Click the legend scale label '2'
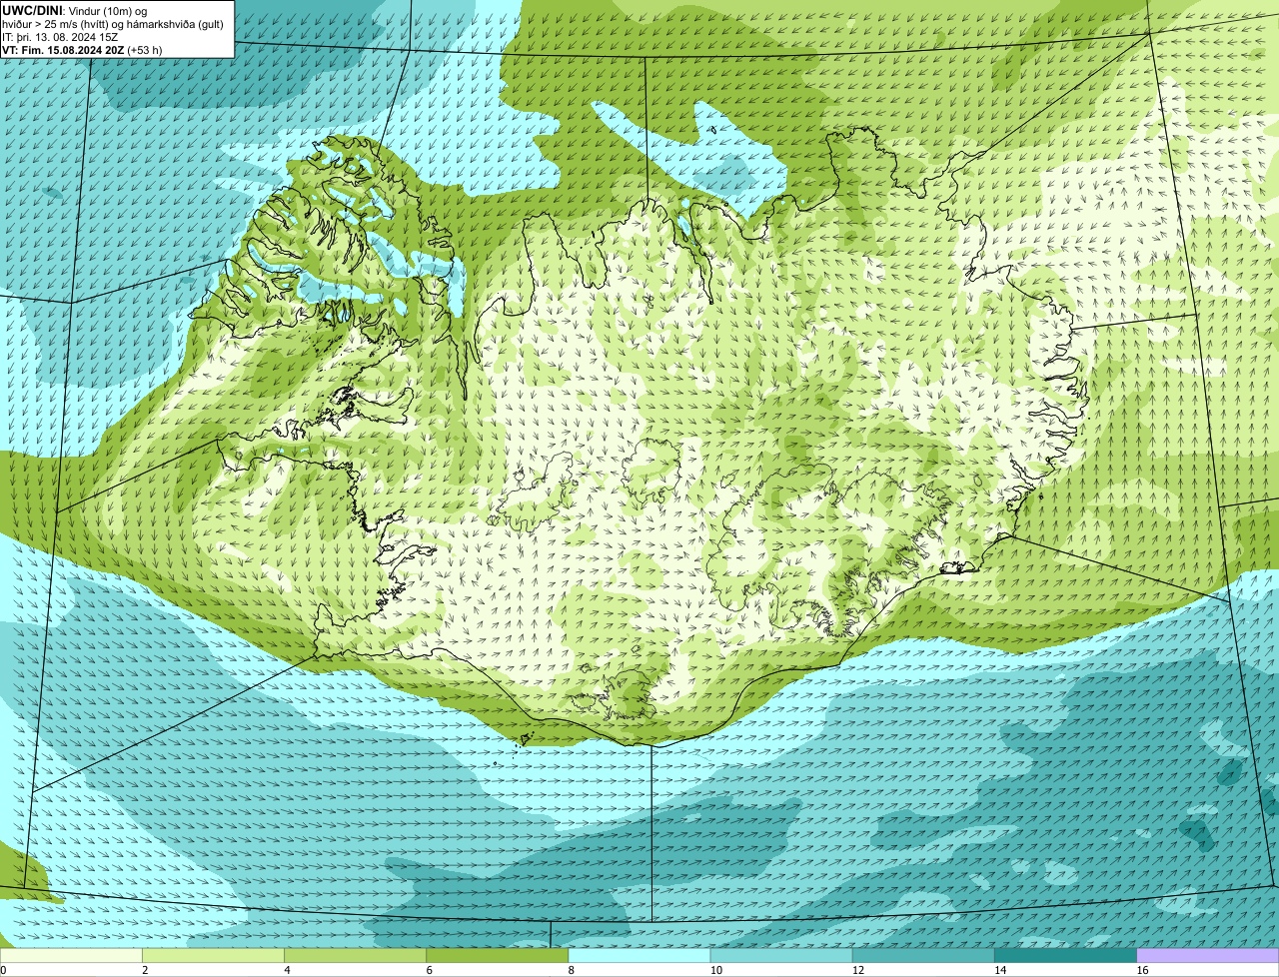The width and height of the screenshot is (1279, 977). click(145, 970)
